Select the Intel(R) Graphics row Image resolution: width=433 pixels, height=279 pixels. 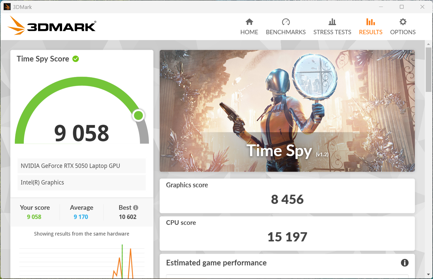click(81, 183)
